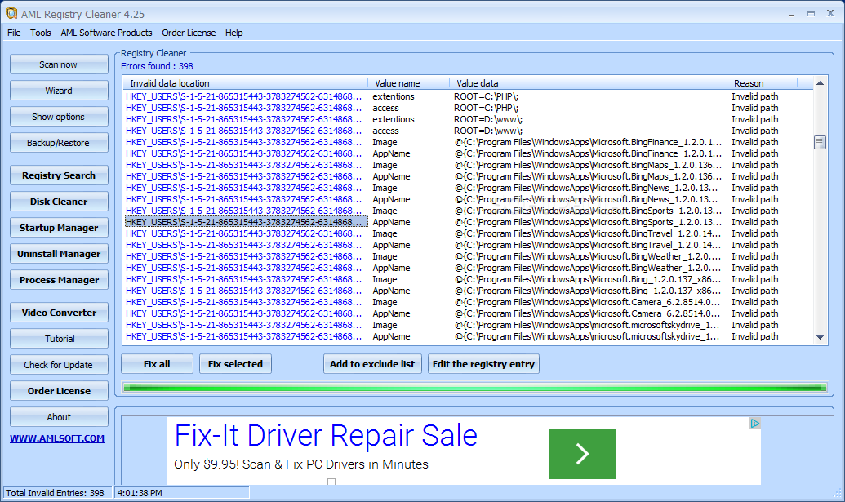This screenshot has height=502, width=845.
Task: Sort by the Invalid data location column
Action: pos(246,83)
